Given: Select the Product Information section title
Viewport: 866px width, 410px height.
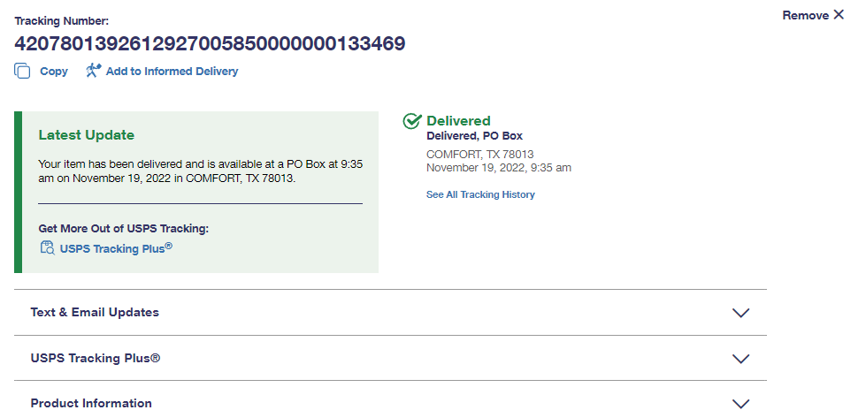Looking at the screenshot, I should (x=91, y=403).
